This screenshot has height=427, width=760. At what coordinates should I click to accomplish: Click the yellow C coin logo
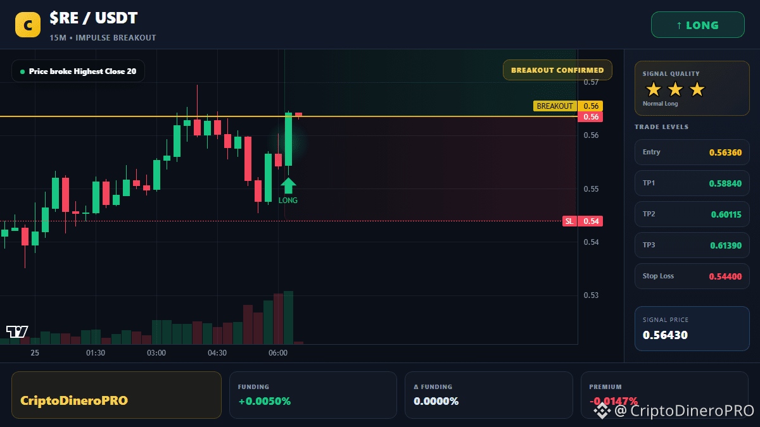coord(28,25)
